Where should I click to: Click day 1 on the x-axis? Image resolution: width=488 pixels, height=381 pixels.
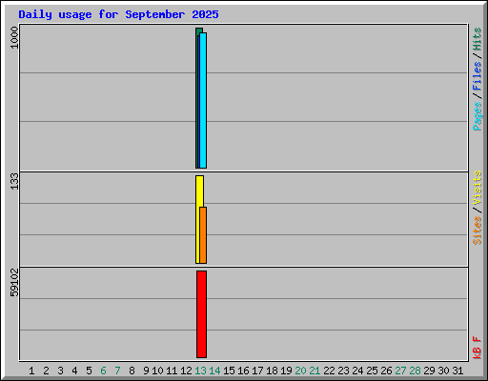coord(31,371)
